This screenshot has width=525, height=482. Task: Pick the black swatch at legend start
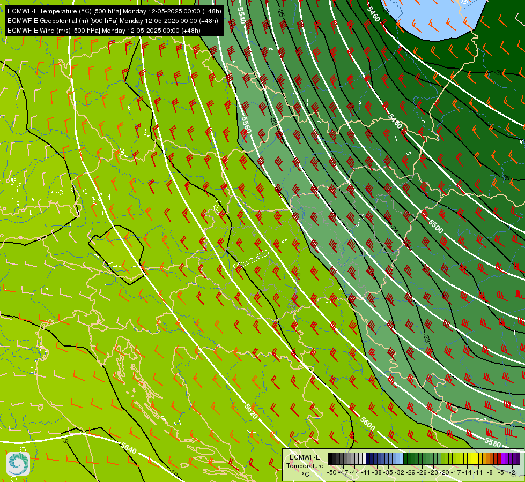pos(330,458)
